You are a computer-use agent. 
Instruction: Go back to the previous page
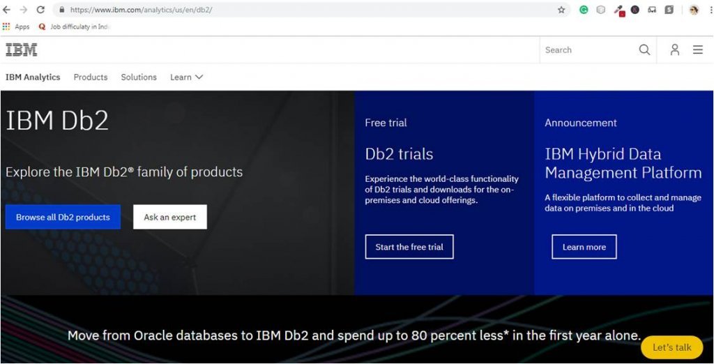pos(7,10)
